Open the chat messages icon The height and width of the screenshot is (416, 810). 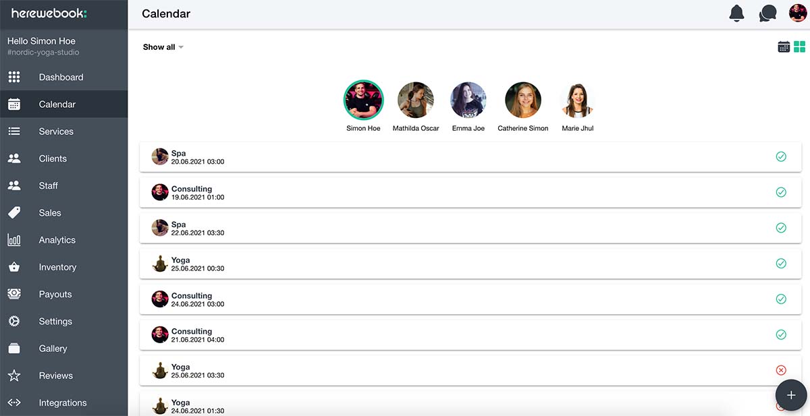[767, 13]
